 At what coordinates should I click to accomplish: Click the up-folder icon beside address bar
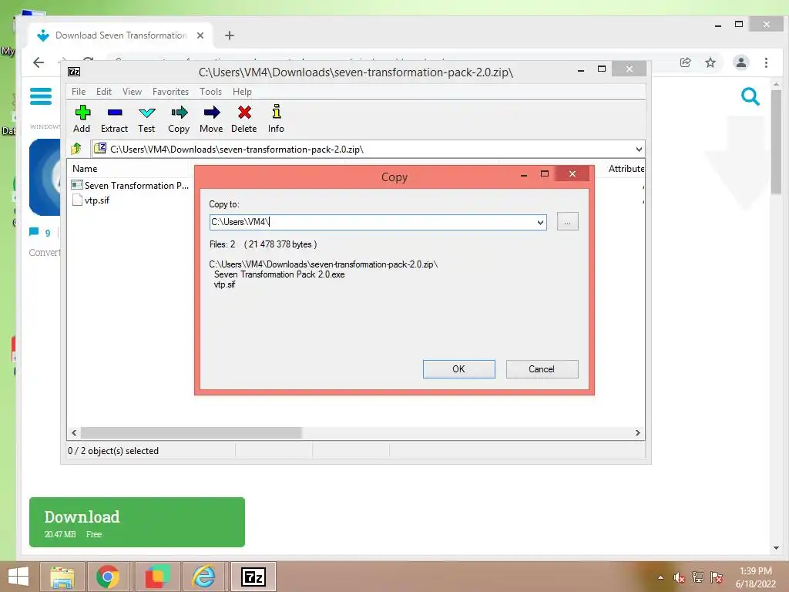point(76,149)
